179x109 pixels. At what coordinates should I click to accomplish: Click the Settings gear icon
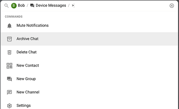pos(9,106)
